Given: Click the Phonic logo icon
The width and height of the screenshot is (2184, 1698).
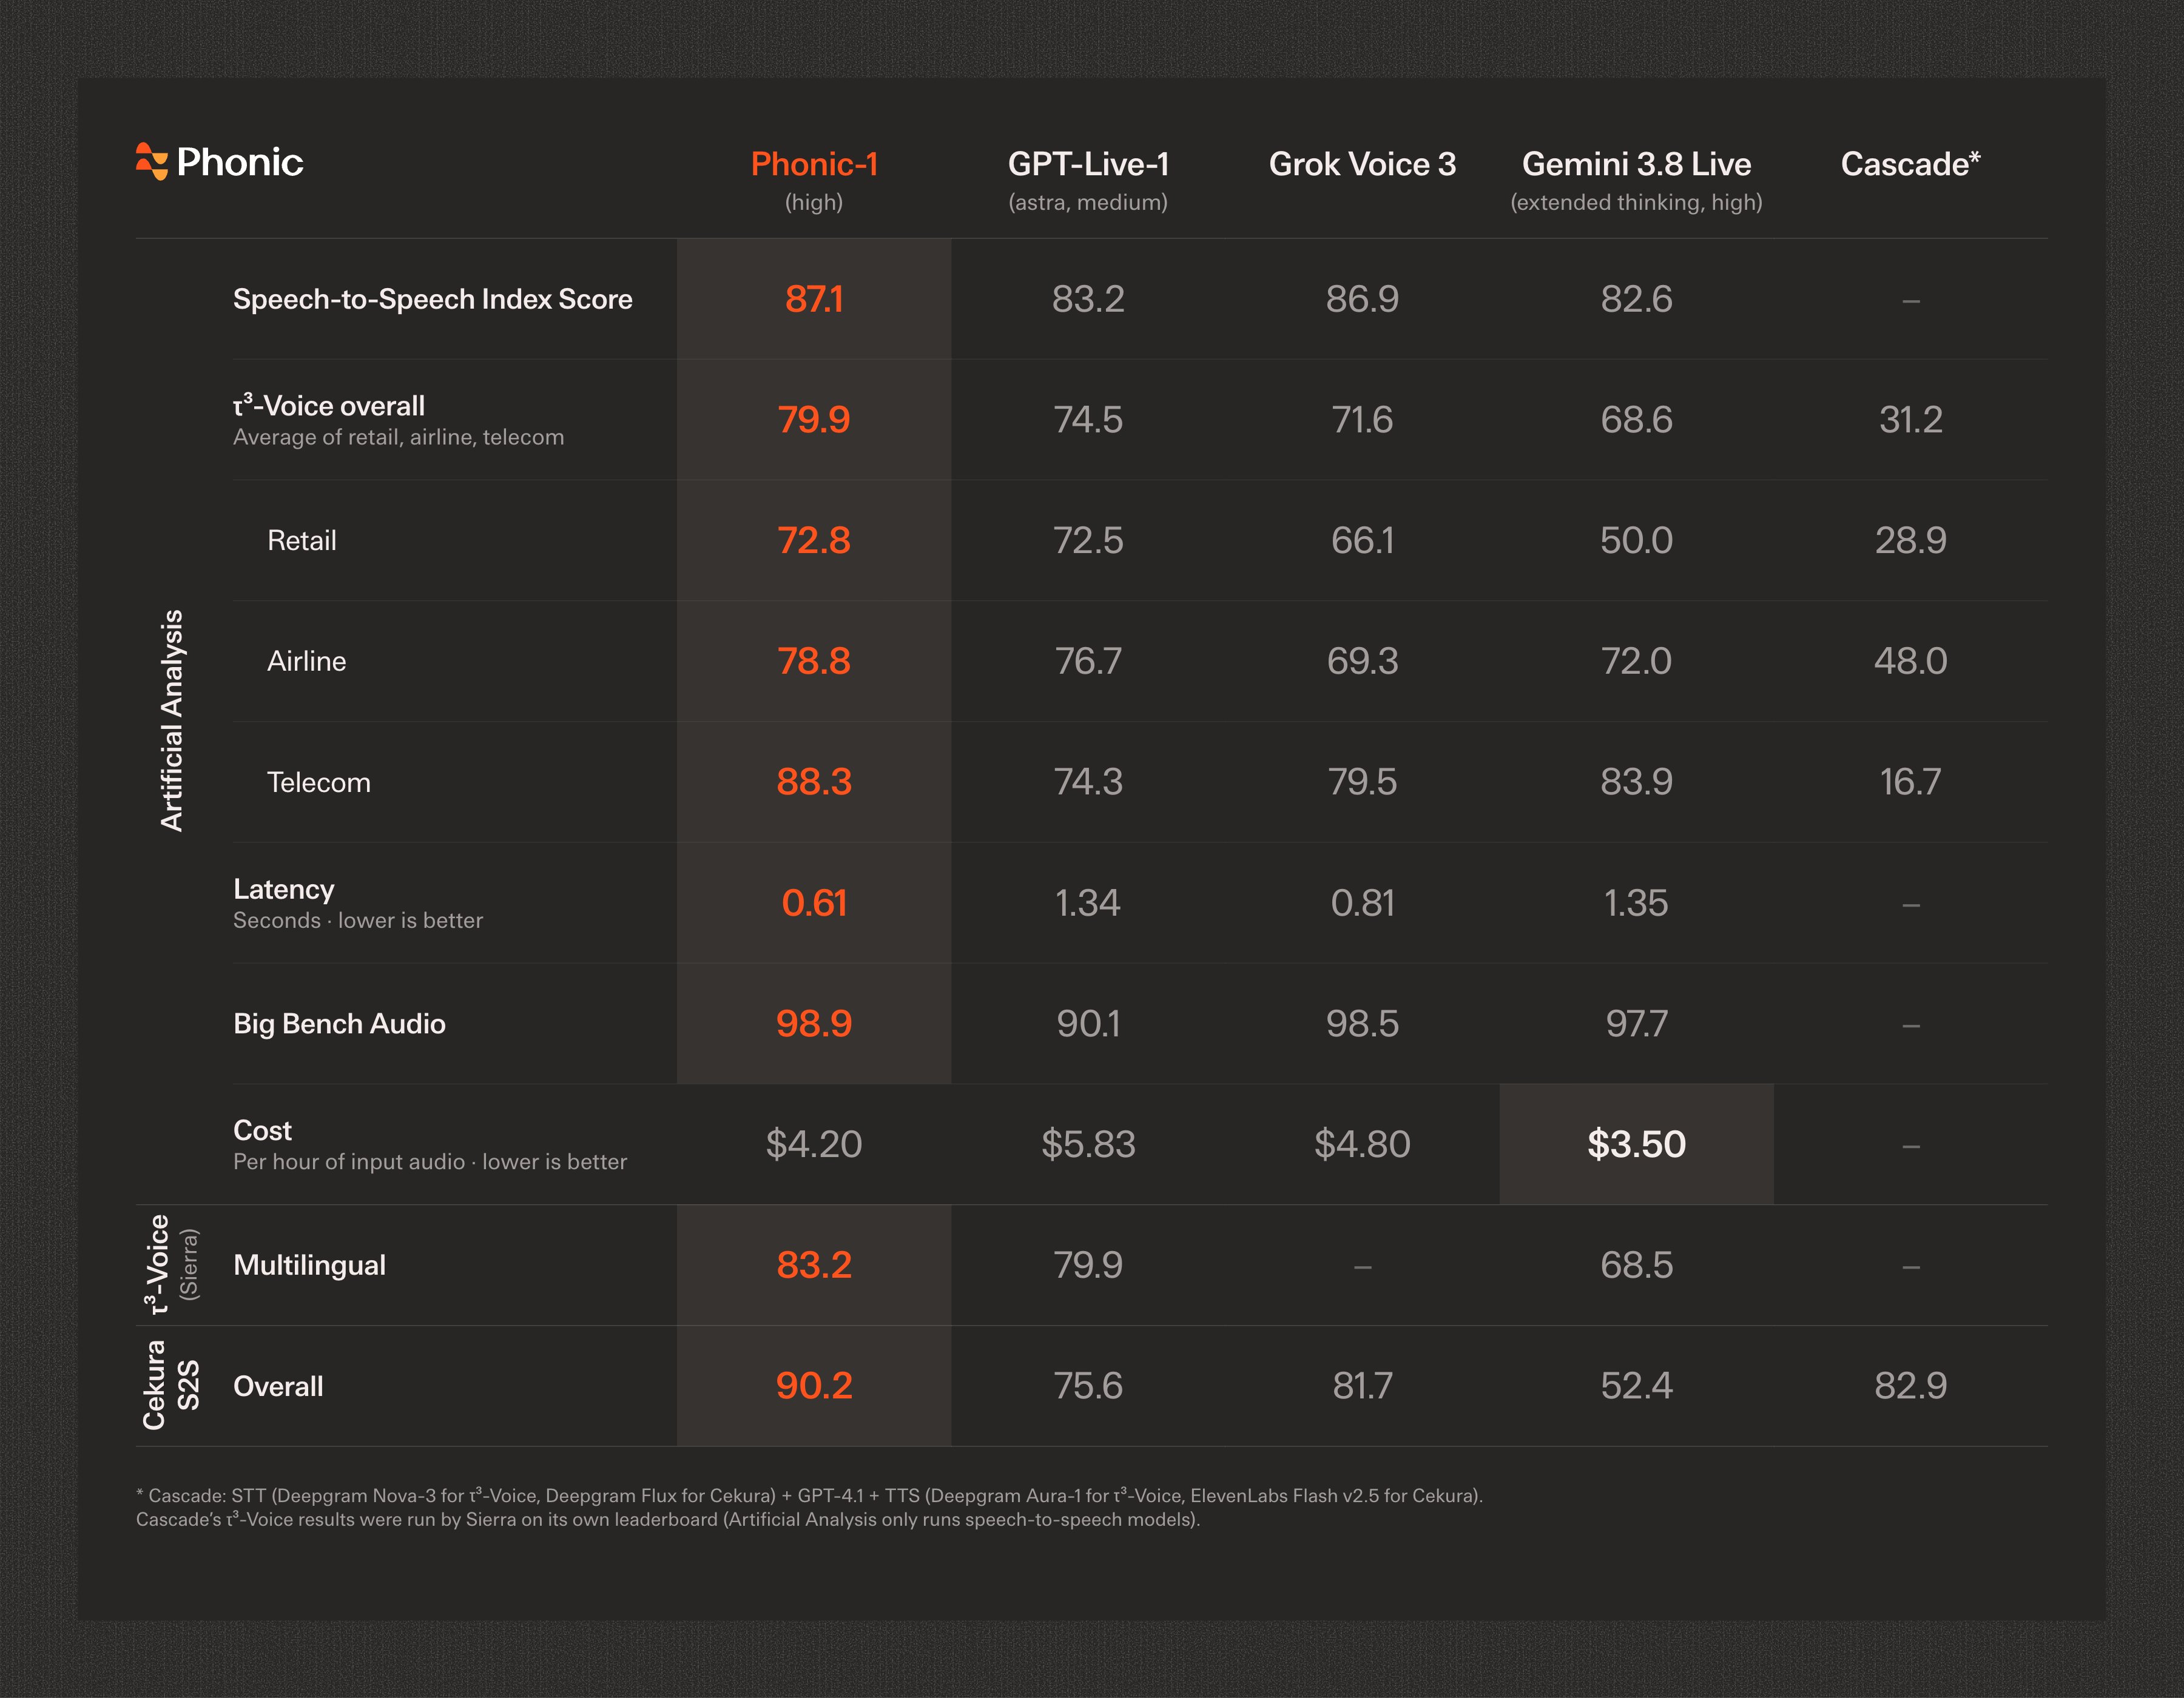Looking at the screenshot, I should pos(152,162).
